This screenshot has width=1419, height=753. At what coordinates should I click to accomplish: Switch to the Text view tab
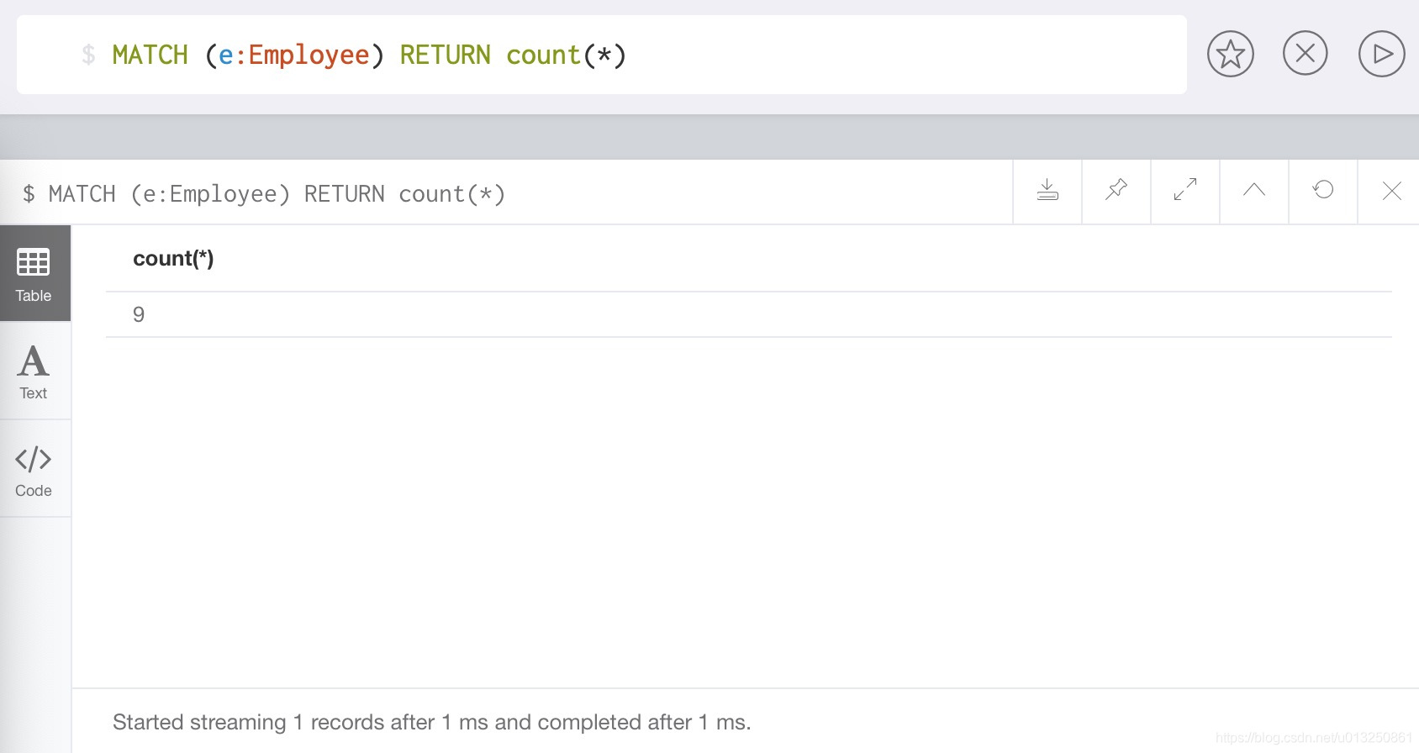coord(34,371)
